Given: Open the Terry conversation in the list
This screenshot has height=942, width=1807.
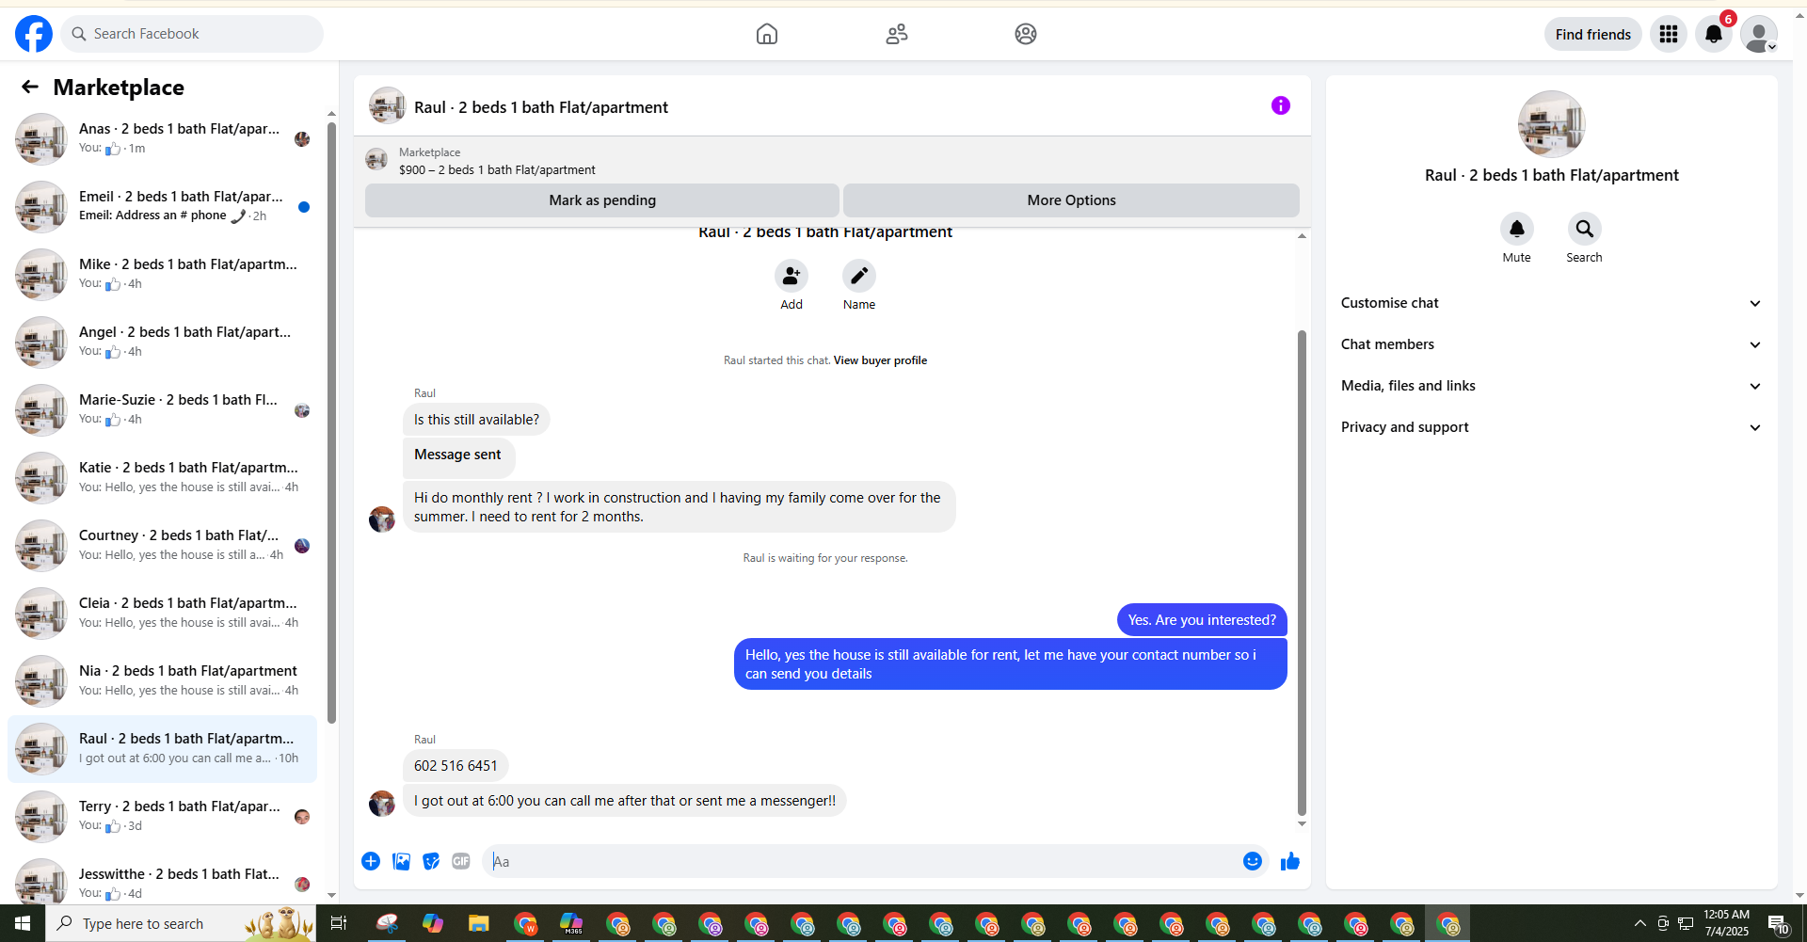Looking at the screenshot, I should (162, 817).
